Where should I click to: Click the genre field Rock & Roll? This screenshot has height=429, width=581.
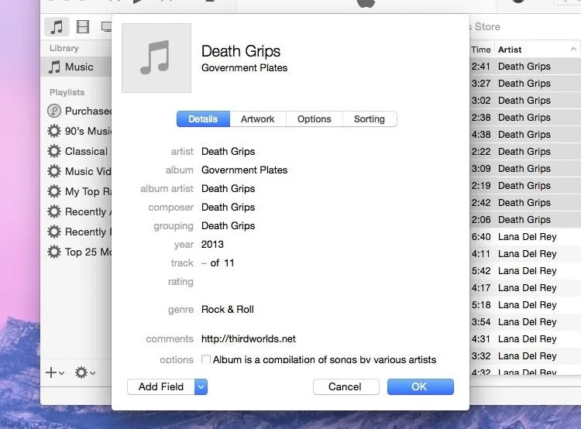pos(228,309)
